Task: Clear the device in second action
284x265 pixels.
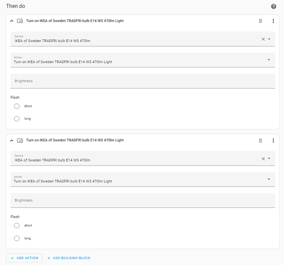Action: (x=263, y=158)
